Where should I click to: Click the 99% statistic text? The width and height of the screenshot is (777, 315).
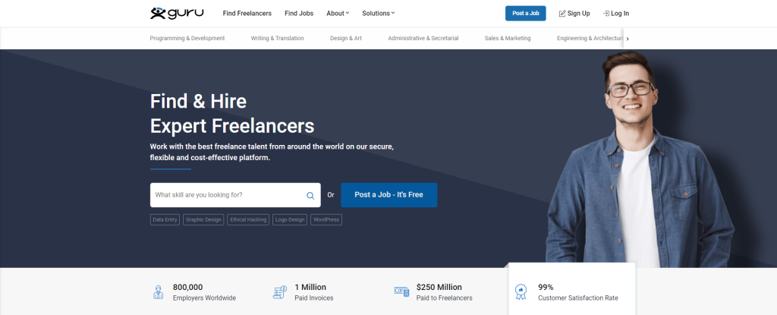546,287
